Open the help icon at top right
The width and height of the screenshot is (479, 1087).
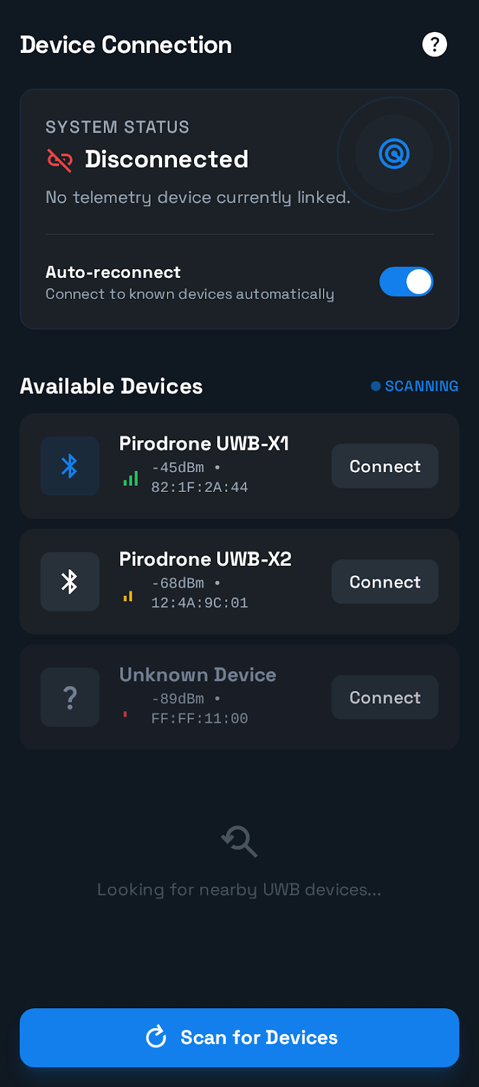[x=434, y=44]
